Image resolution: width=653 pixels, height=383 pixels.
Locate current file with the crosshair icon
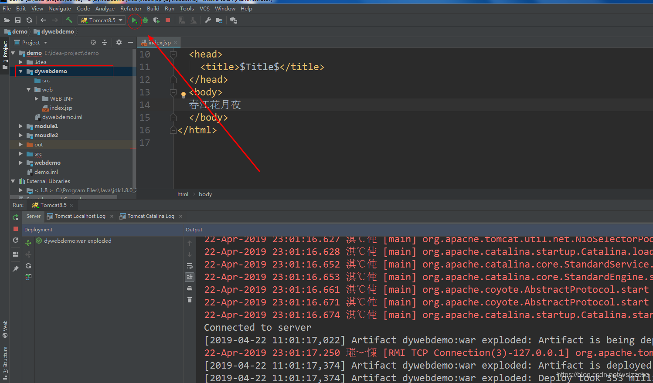click(93, 42)
